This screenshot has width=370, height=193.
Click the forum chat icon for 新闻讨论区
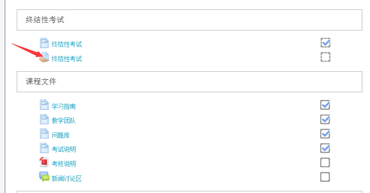pyautogui.click(x=44, y=177)
